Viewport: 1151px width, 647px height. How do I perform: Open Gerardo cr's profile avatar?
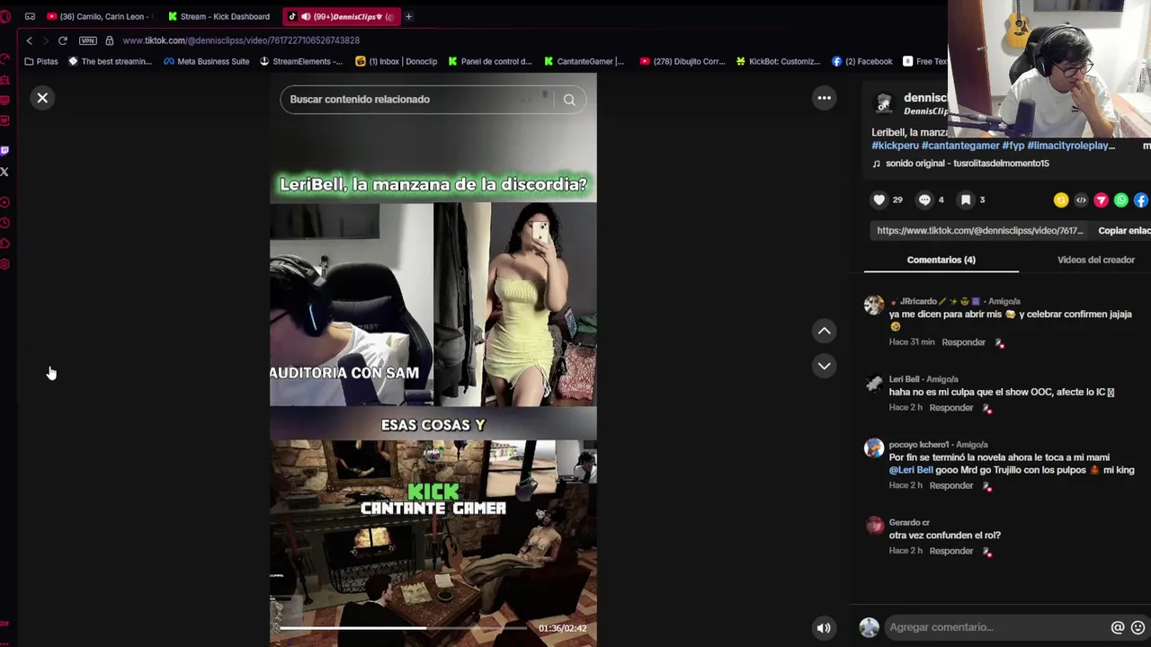(x=874, y=527)
